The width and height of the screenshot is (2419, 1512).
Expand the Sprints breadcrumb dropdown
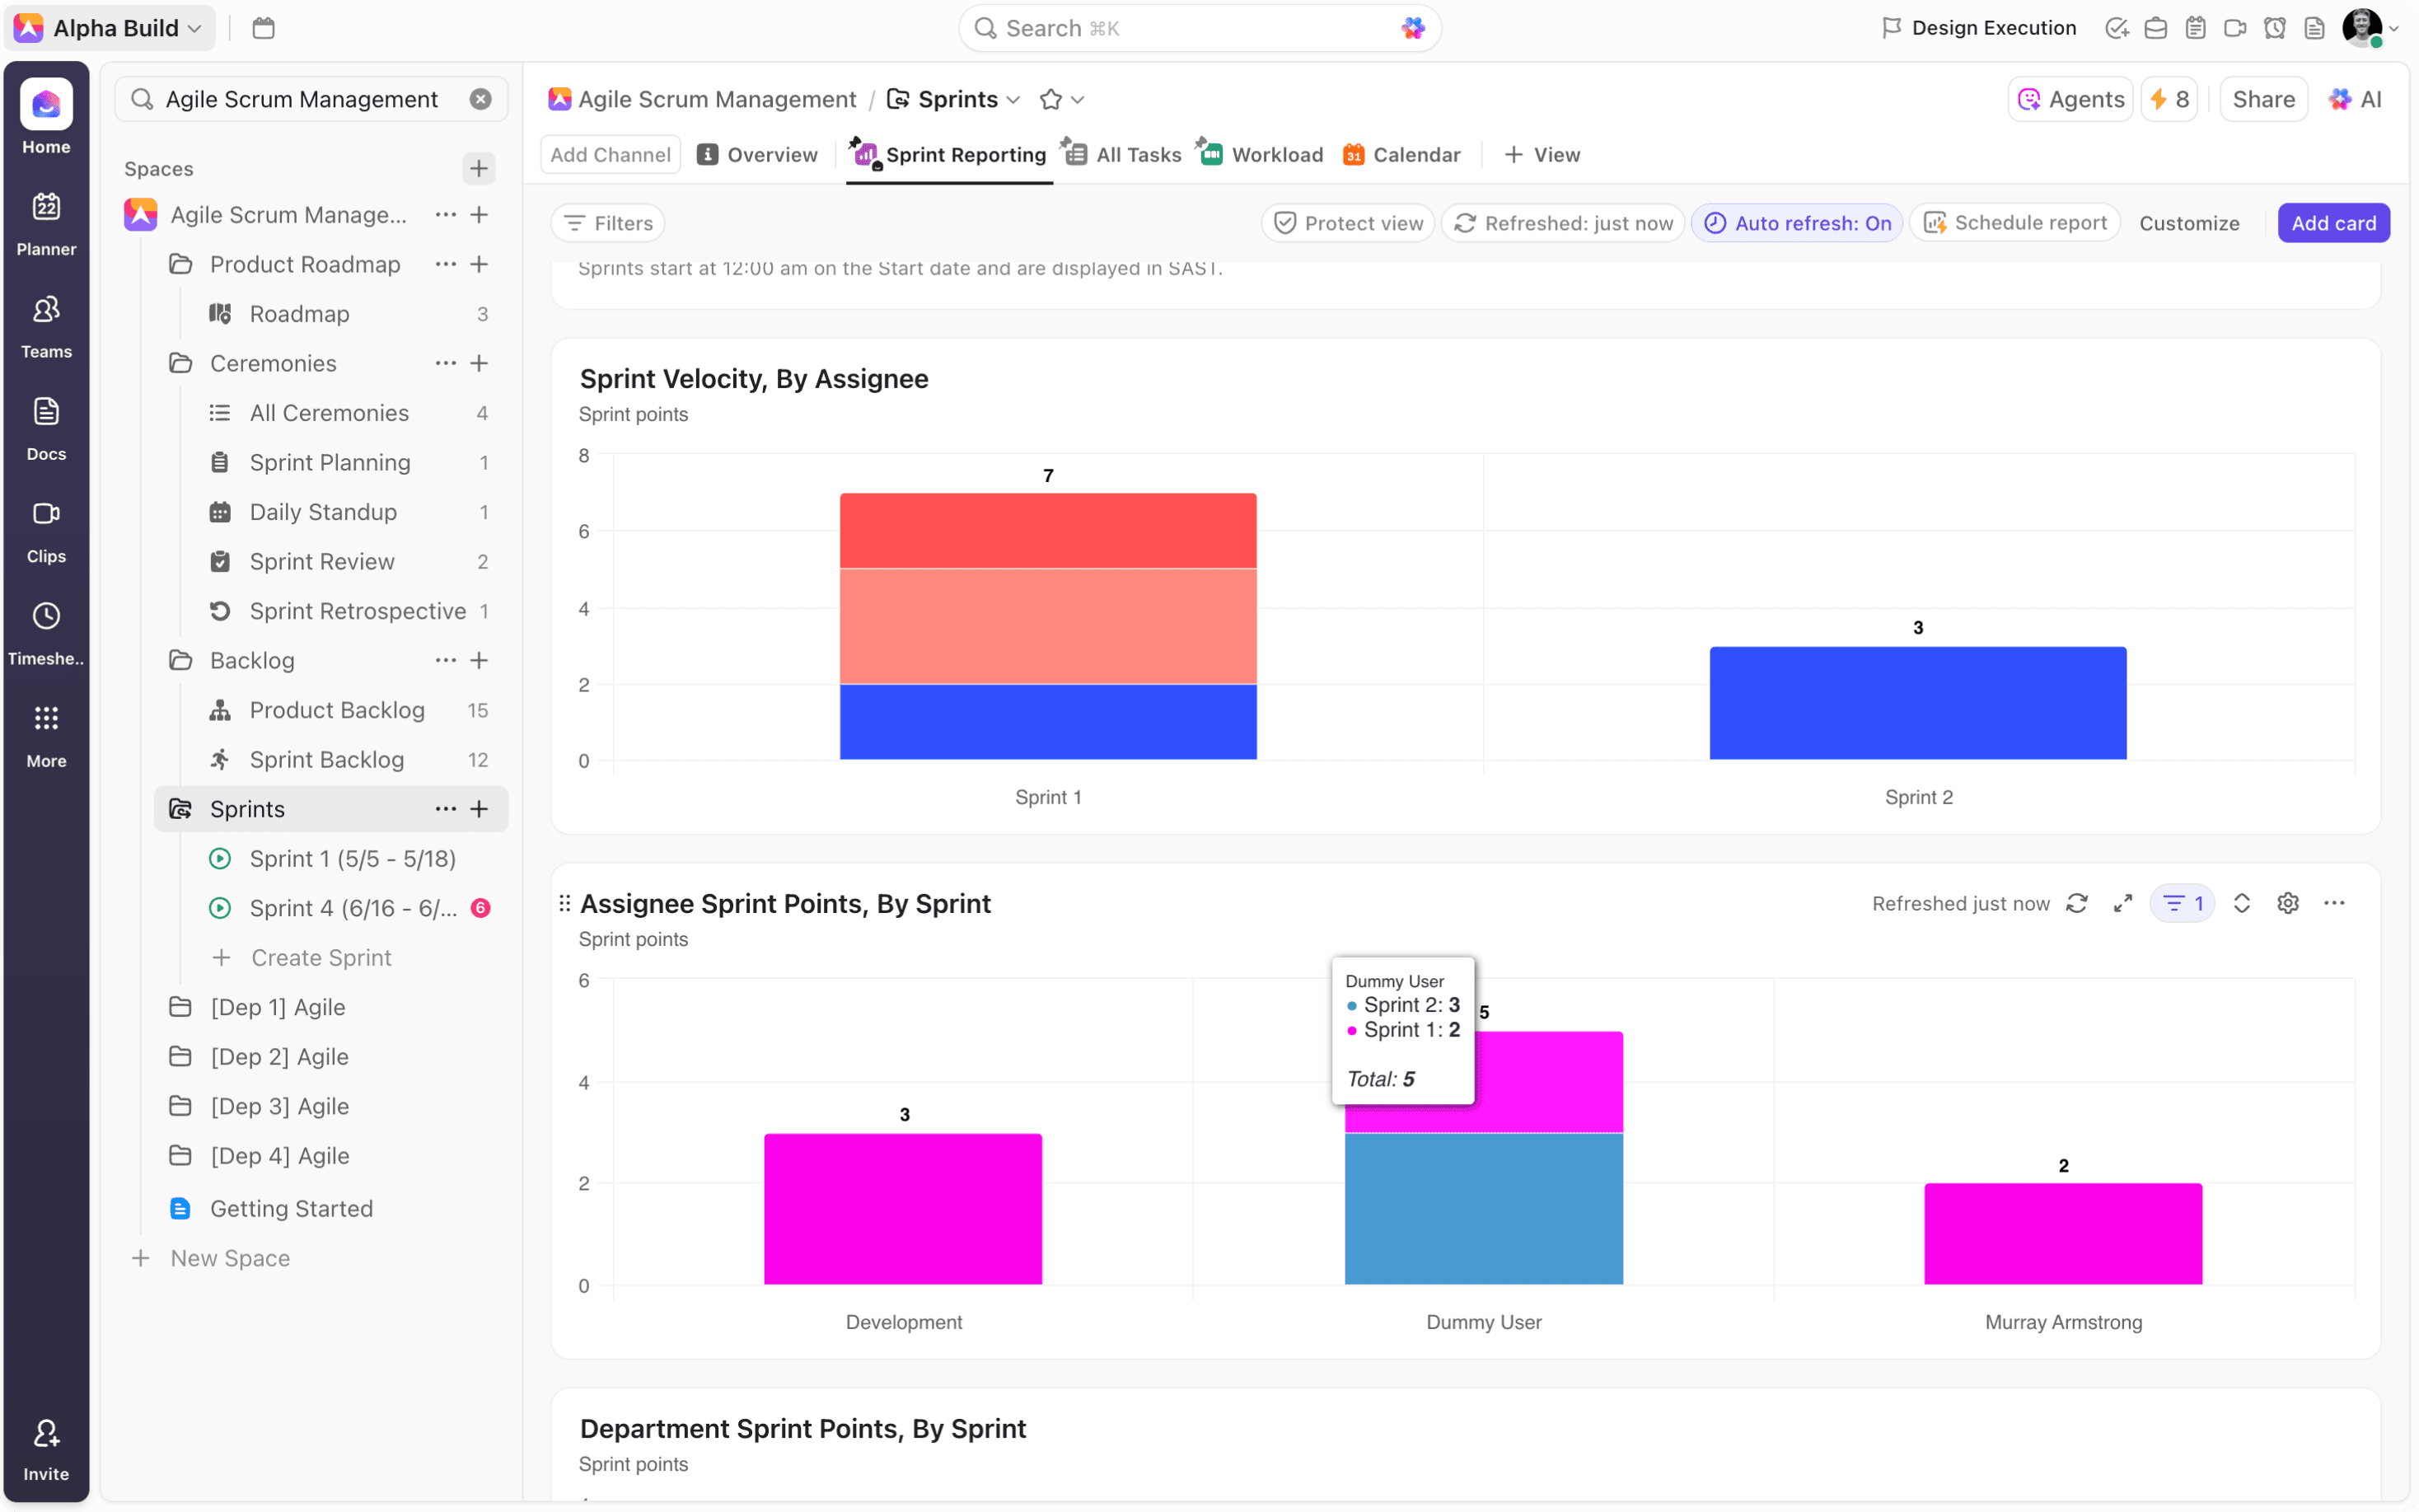pyautogui.click(x=1013, y=99)
